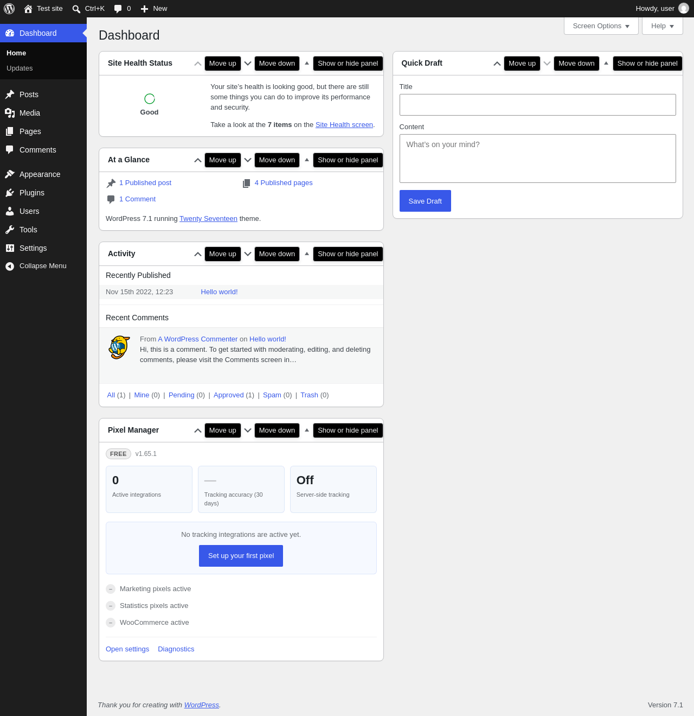The height and width of the screenshot is (716, 694).
Task: Open the 1 Comment link
Action: coord(137,199)
